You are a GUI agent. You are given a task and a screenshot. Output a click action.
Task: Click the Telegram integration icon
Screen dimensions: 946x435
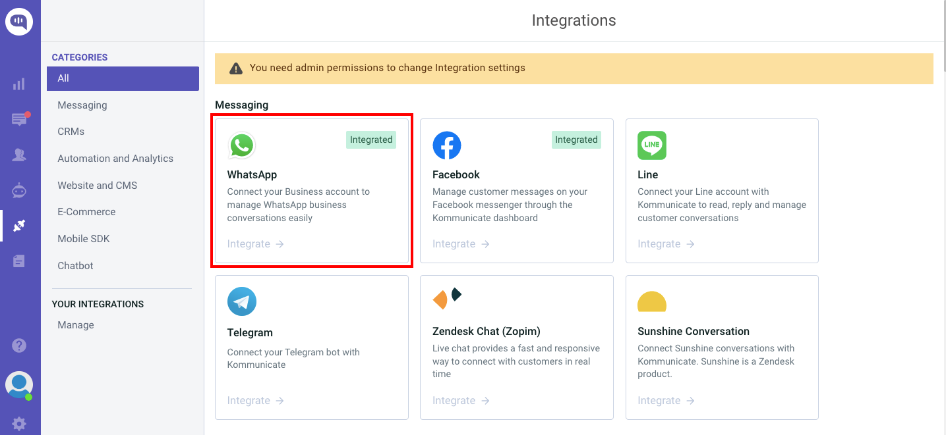(242, 302)
